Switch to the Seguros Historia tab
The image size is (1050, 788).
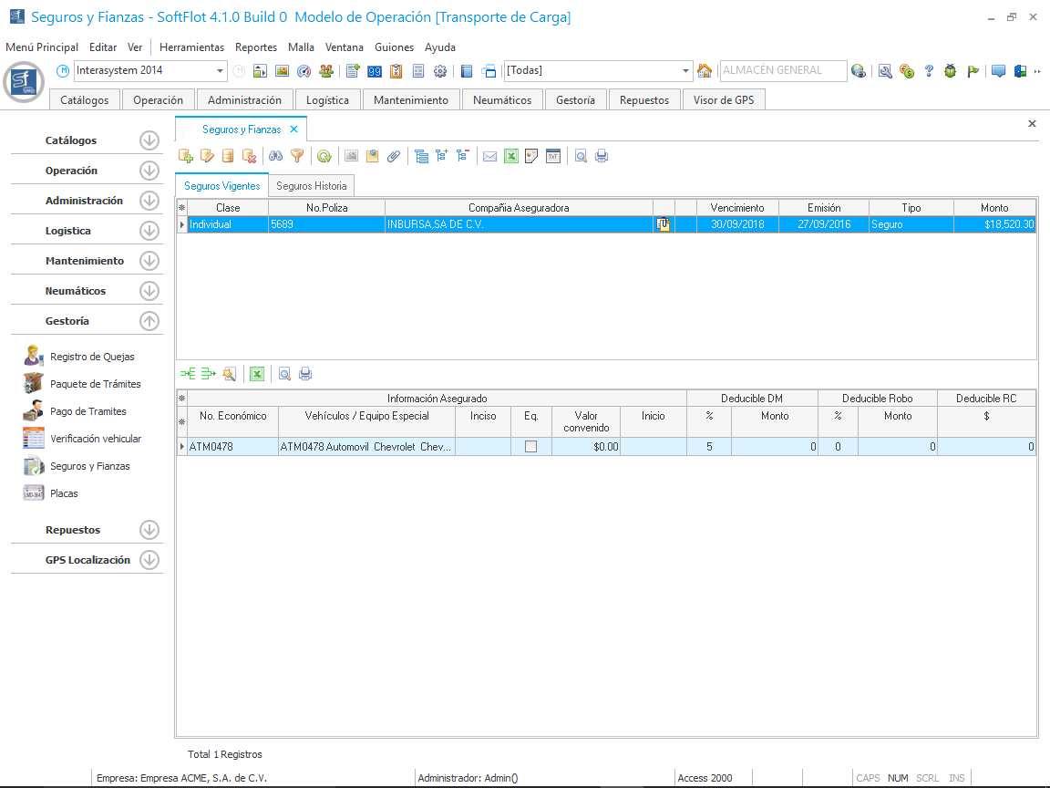click(311, 186)
